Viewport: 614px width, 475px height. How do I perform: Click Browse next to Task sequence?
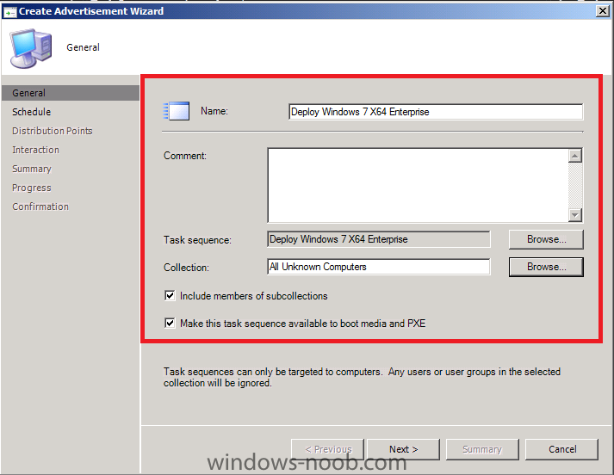546,239
